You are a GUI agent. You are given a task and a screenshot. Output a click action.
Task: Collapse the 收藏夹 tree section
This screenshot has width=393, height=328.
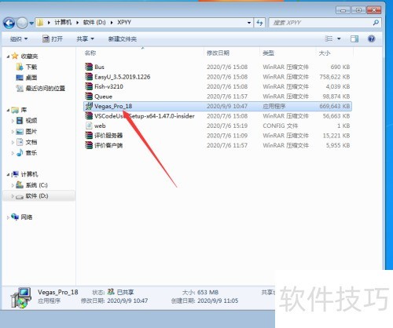click(x=8, y=56)
